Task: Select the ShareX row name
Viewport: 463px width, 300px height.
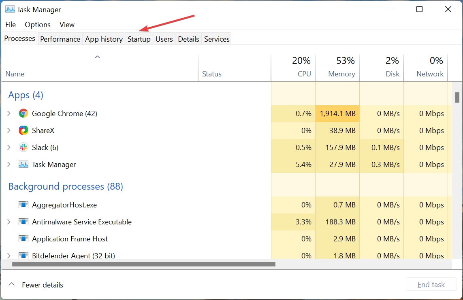Action: click(x=43, y=130)
